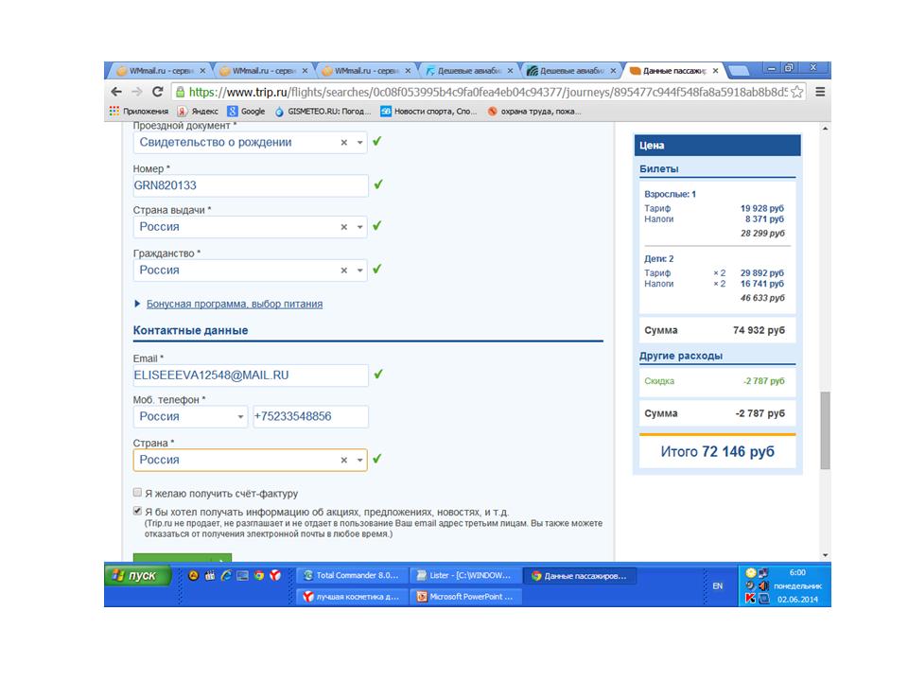The height and width of the screenshot is (681, 908).
Task: Click the Скидка discount row
Action: (x=715, y=381)
